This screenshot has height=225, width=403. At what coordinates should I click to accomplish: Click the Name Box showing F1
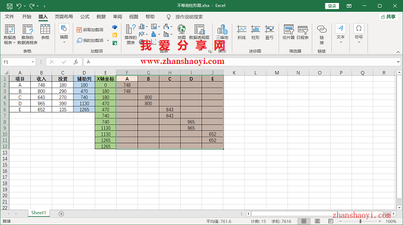pos(17,62)
